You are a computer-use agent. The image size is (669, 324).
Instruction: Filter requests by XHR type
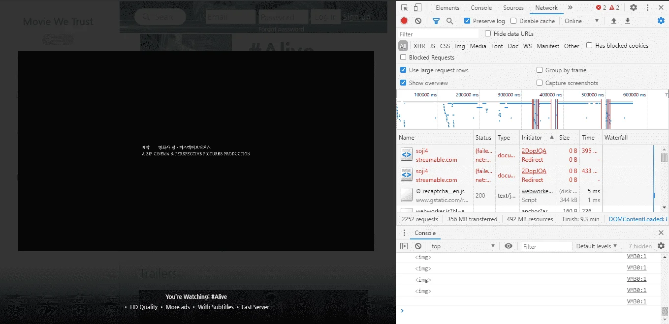[x=419, y=46]
